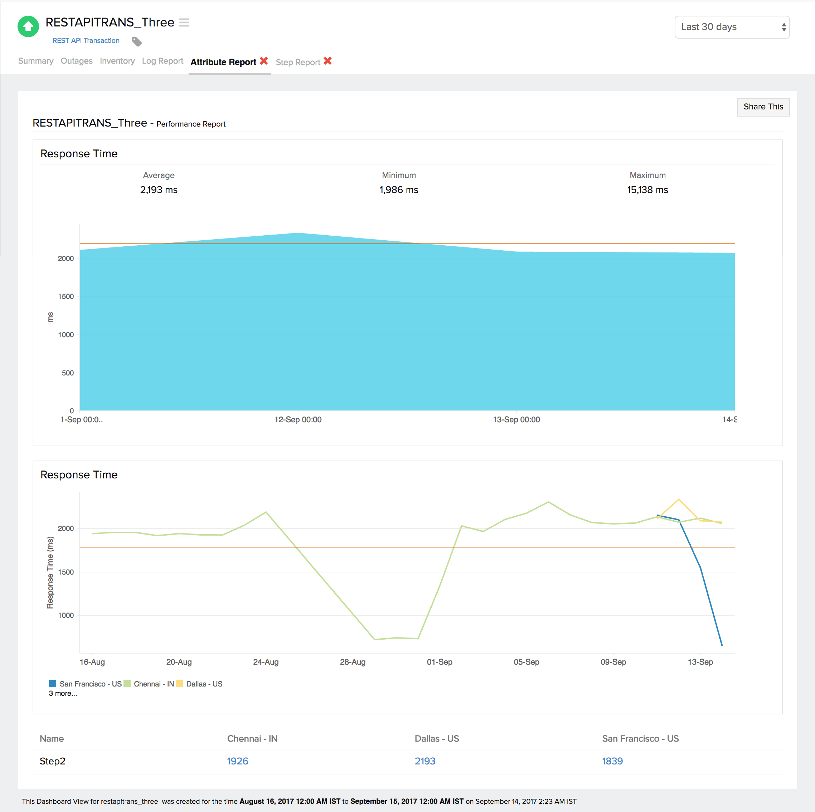Close the Attribute Report tab with red X
This screenshot has width=815, height=812.
[x=264, y=61]
